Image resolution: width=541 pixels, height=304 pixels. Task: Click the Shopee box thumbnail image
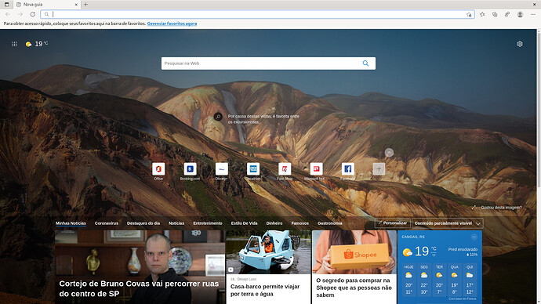[354, 252]
